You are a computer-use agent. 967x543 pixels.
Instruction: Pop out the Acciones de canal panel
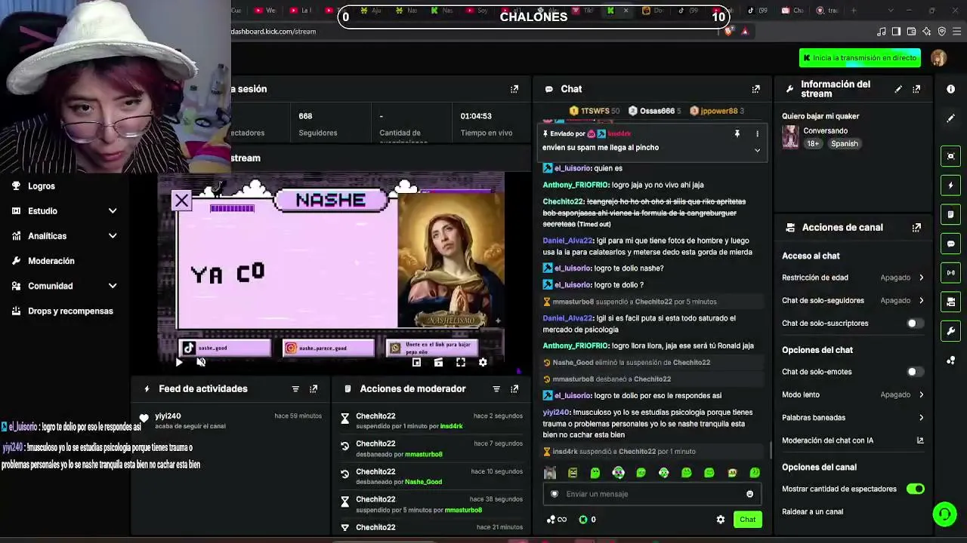[x=916, y=227]
